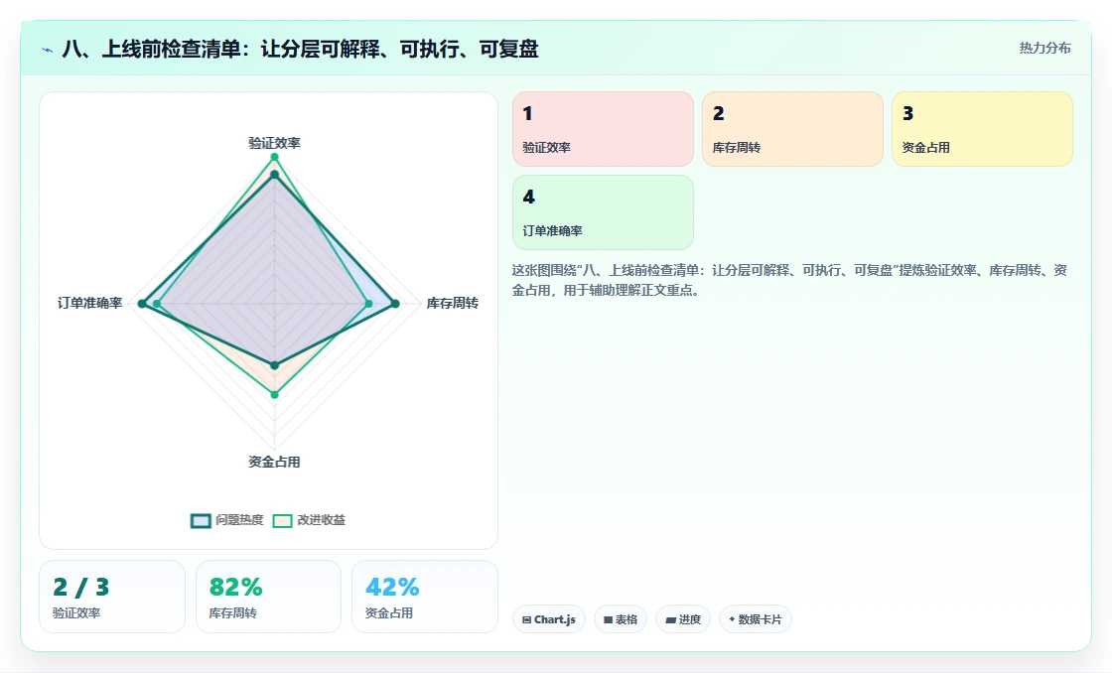
Task: Click the 42% 资金占用 stat card
Action: pyautogui.click(x=425, y=597)
